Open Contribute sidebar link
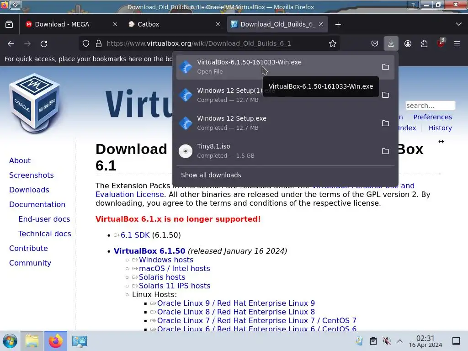The image size is (468, 351). pos(28,248)
